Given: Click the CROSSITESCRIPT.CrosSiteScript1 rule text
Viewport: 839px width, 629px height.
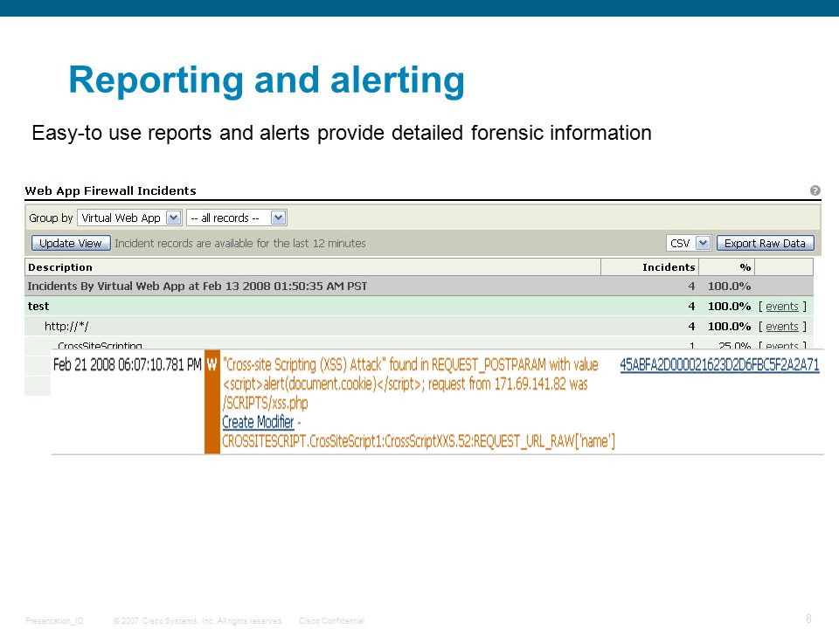Looking at the screenshot, I should coord(419,441).
